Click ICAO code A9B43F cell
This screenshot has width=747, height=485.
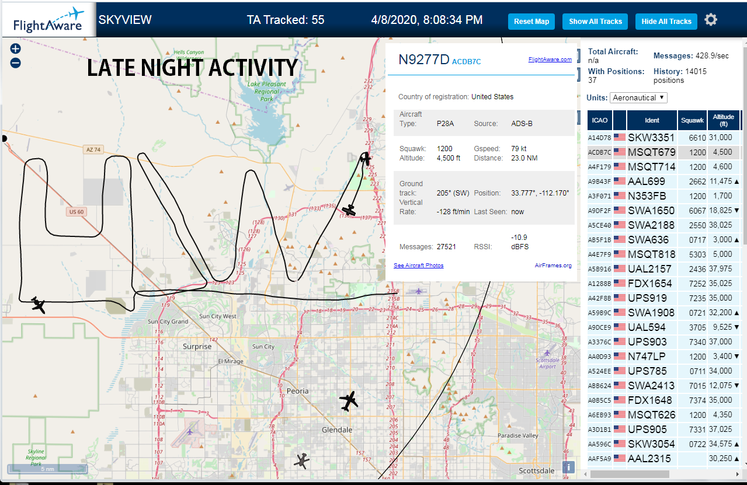pyautogui.click(x=600, y=182)
